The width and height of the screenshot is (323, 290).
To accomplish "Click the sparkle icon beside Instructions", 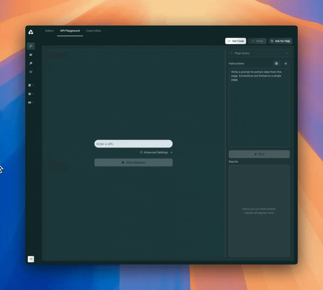I will point(286,64).
